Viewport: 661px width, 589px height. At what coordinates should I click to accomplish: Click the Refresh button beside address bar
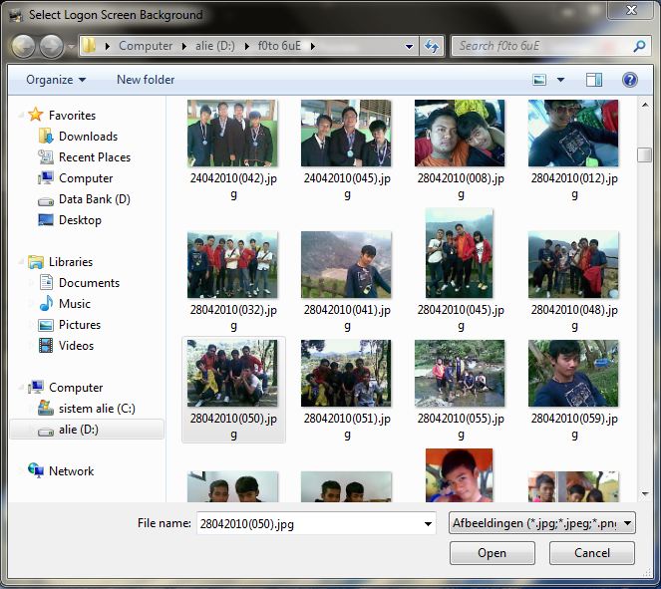point(432,46)
